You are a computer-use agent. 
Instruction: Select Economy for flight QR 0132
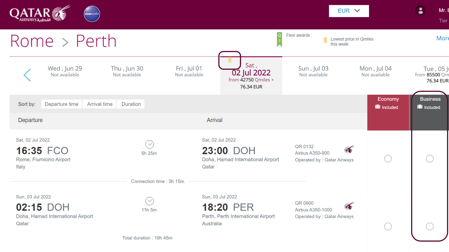point(388,159)
